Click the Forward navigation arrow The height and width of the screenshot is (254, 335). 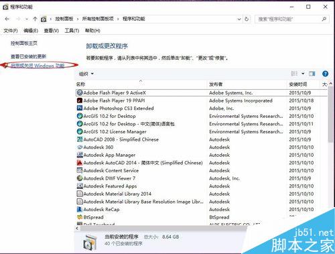pos(19,19)
